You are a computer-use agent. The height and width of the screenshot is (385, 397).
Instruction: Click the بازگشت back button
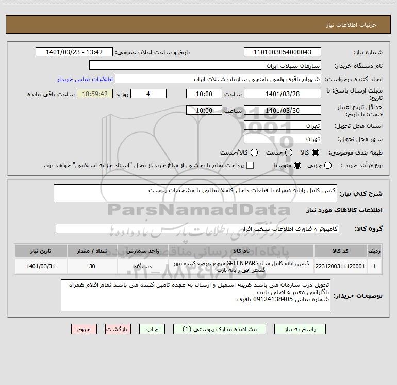point(118,329)
